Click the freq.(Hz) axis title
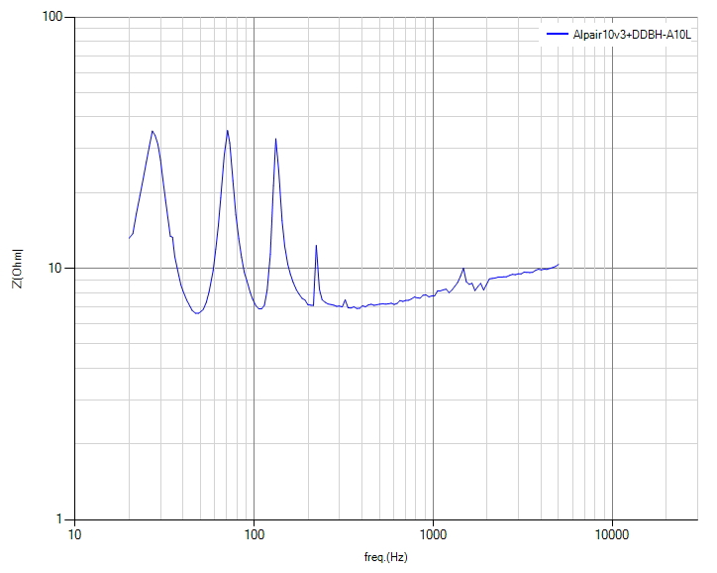717x573 pixels. pos(385,557)
